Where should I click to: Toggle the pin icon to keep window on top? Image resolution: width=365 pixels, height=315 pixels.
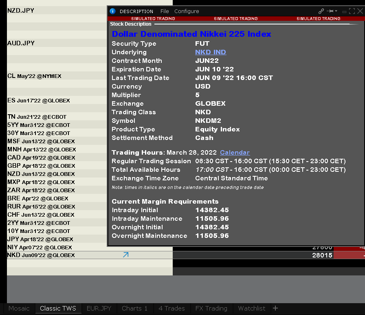pyautogui.click(x=330, y=11)
